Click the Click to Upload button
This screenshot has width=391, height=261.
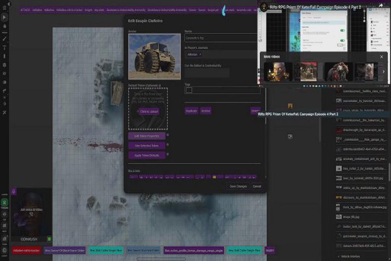(149, 112)
